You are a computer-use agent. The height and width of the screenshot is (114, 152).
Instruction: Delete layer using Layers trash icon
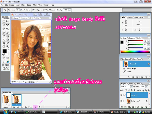pyautogui.click(x=146, y=107)
